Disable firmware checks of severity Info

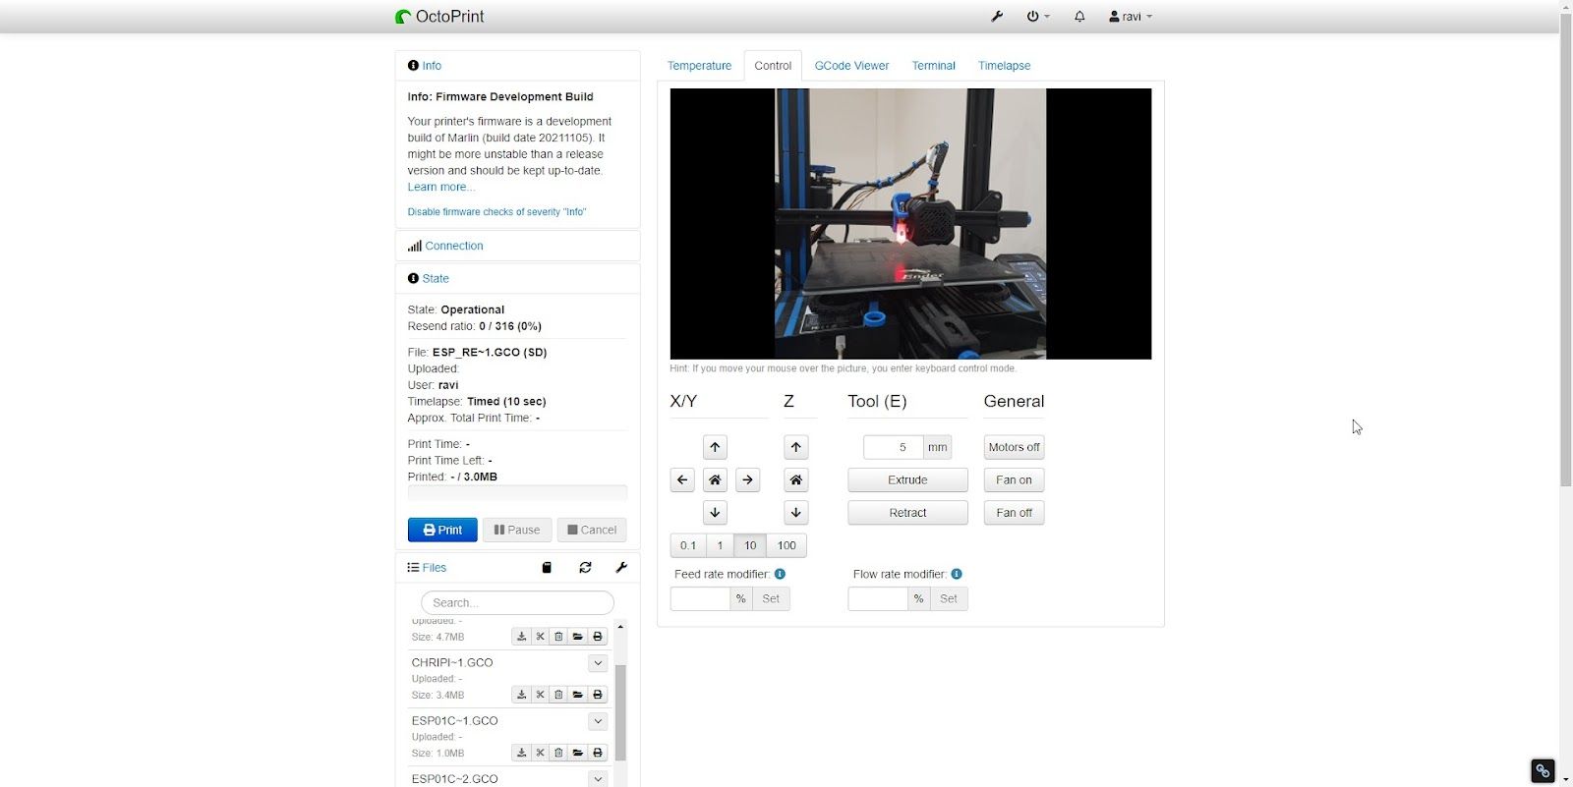496,212
